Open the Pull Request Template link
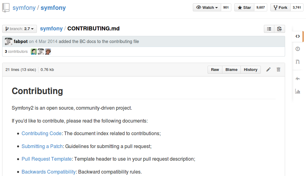This screenshot has width=306, height=176. 47,159
